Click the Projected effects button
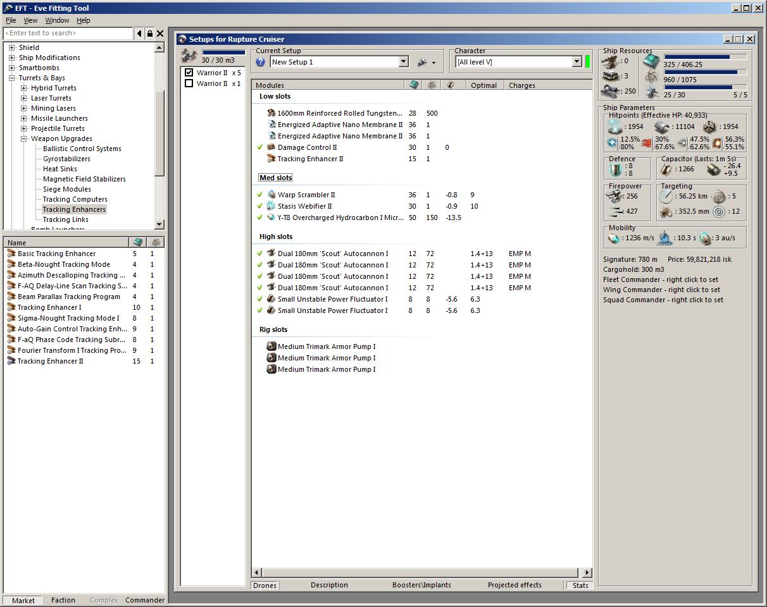The width and height of the screenshot is (767, 607). click(514, 585)
